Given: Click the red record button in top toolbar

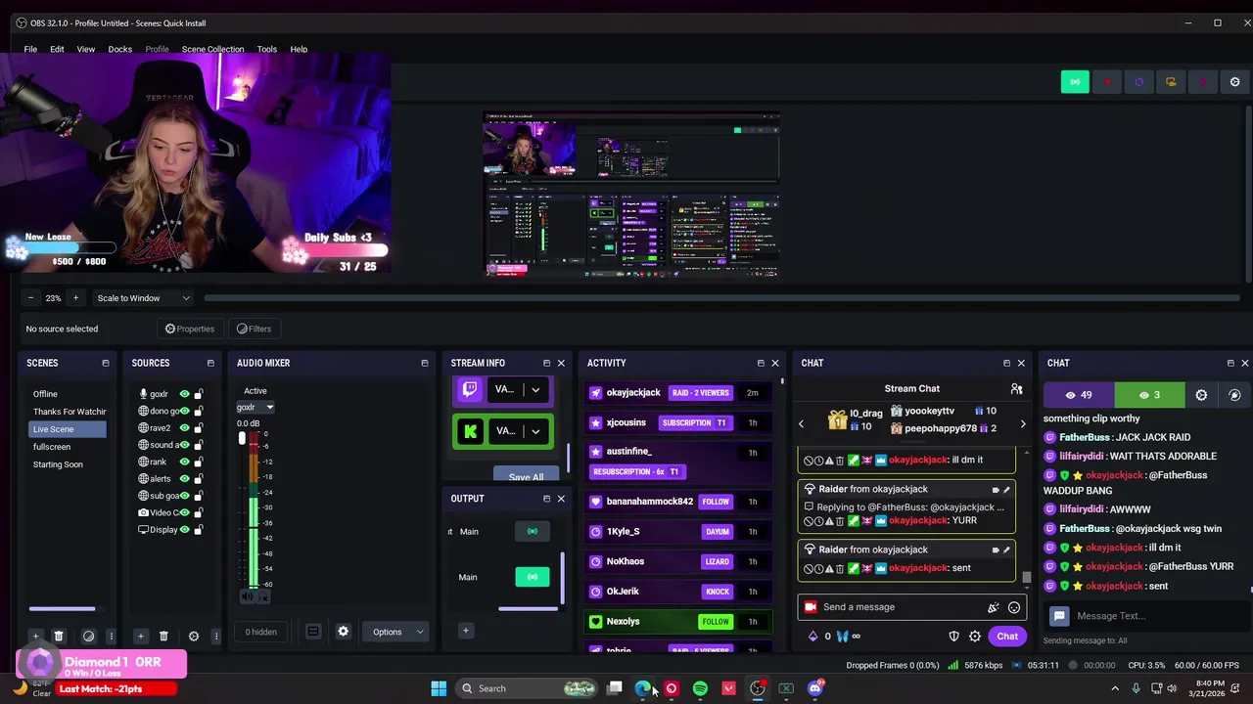Looking at the screenshot, I should [x=1107, y=82].
